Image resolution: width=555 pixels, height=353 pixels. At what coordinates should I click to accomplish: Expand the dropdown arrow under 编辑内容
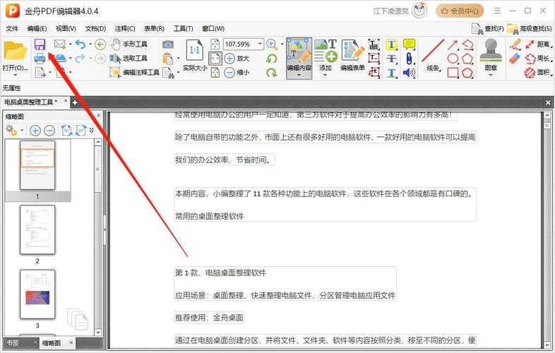(x=299, y=75)
